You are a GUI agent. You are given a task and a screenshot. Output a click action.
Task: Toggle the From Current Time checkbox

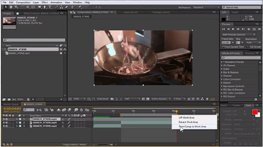tap(223, 47)
